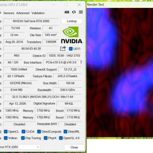Click the GPU name field NVIDIA GeForce RTX 2060
The image size is (153, 153).
(x=31, y=21)
